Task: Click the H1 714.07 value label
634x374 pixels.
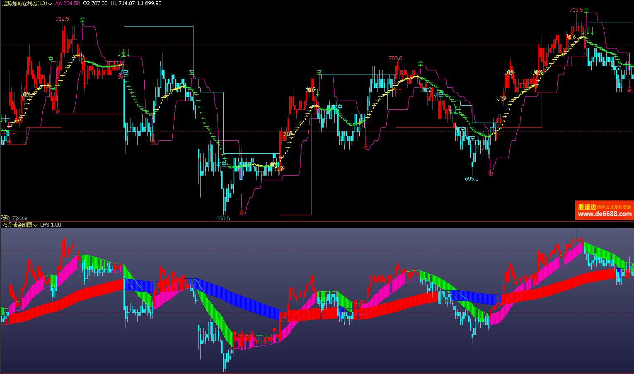Action: click(x=123, y=3)
